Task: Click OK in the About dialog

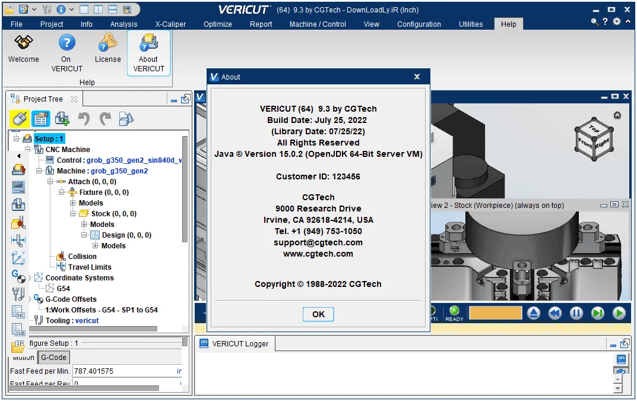Action: [x=318, y=314]
